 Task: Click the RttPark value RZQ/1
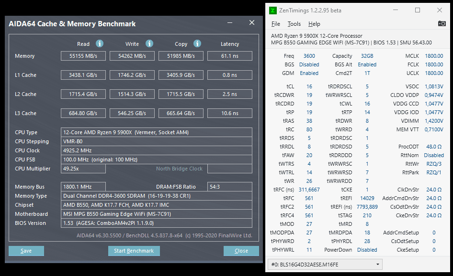coord(434,172)
